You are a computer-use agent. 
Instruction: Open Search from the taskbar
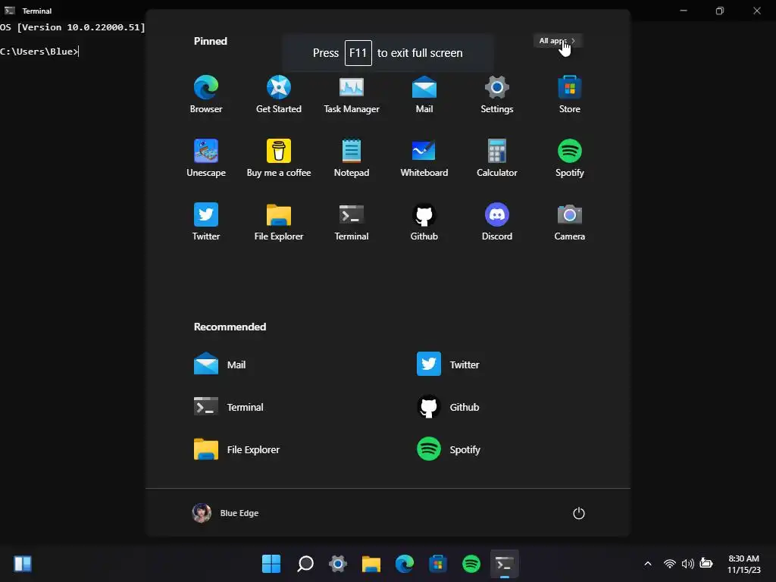305,564
